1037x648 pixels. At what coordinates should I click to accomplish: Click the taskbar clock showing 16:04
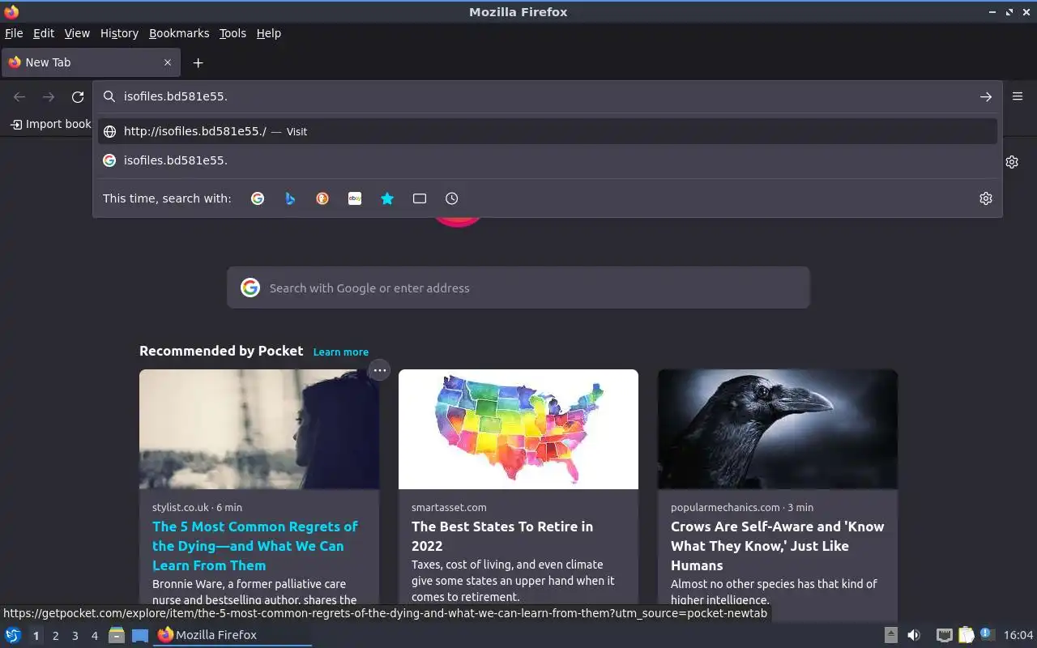tap(1018, 635)
